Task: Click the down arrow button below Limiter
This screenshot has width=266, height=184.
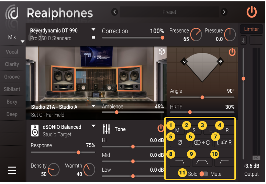Action: pos(243,40)
